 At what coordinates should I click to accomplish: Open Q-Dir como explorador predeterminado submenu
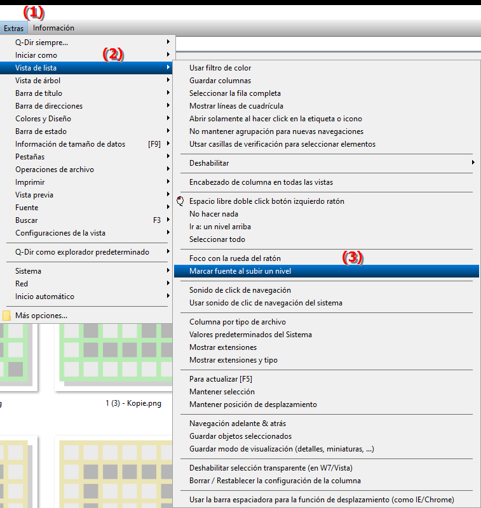pyautogui.click(x=88, y=252)
